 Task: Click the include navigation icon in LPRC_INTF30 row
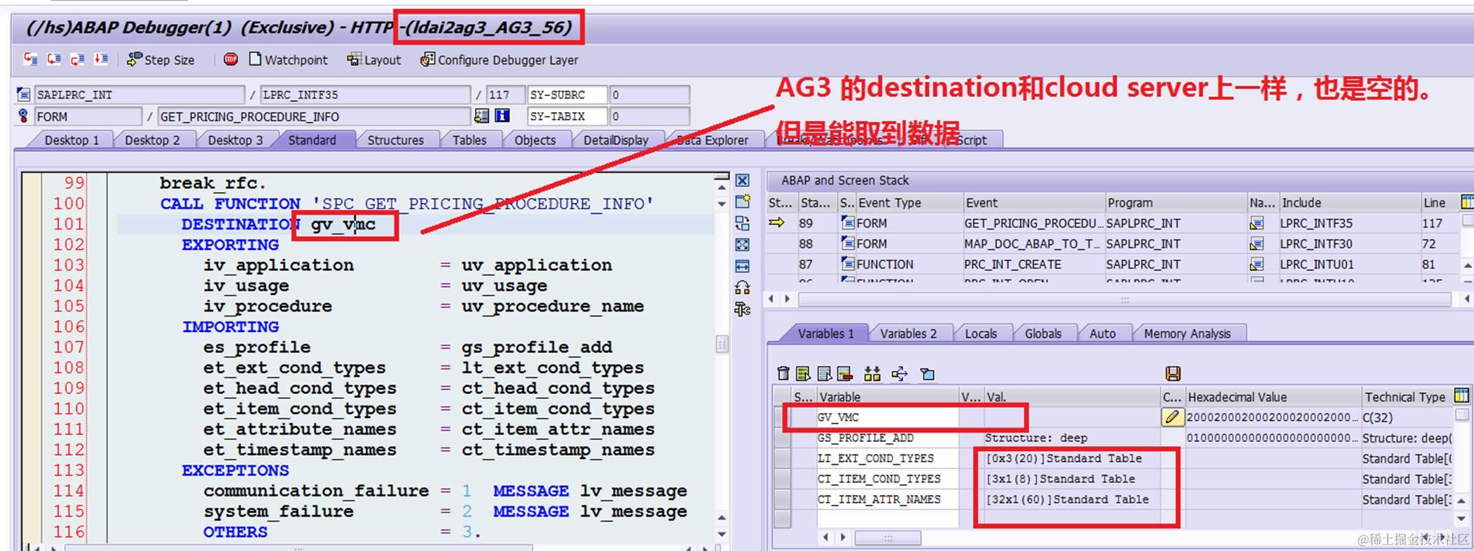click(1258, 244)
